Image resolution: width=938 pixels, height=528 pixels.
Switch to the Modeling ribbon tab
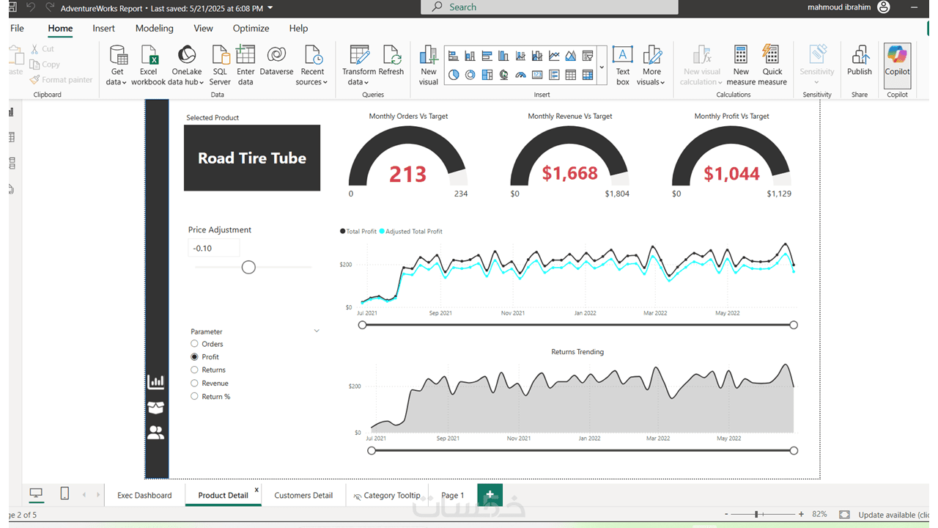(155, 29)
